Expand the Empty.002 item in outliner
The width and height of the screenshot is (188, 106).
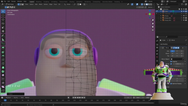(161, 20)
